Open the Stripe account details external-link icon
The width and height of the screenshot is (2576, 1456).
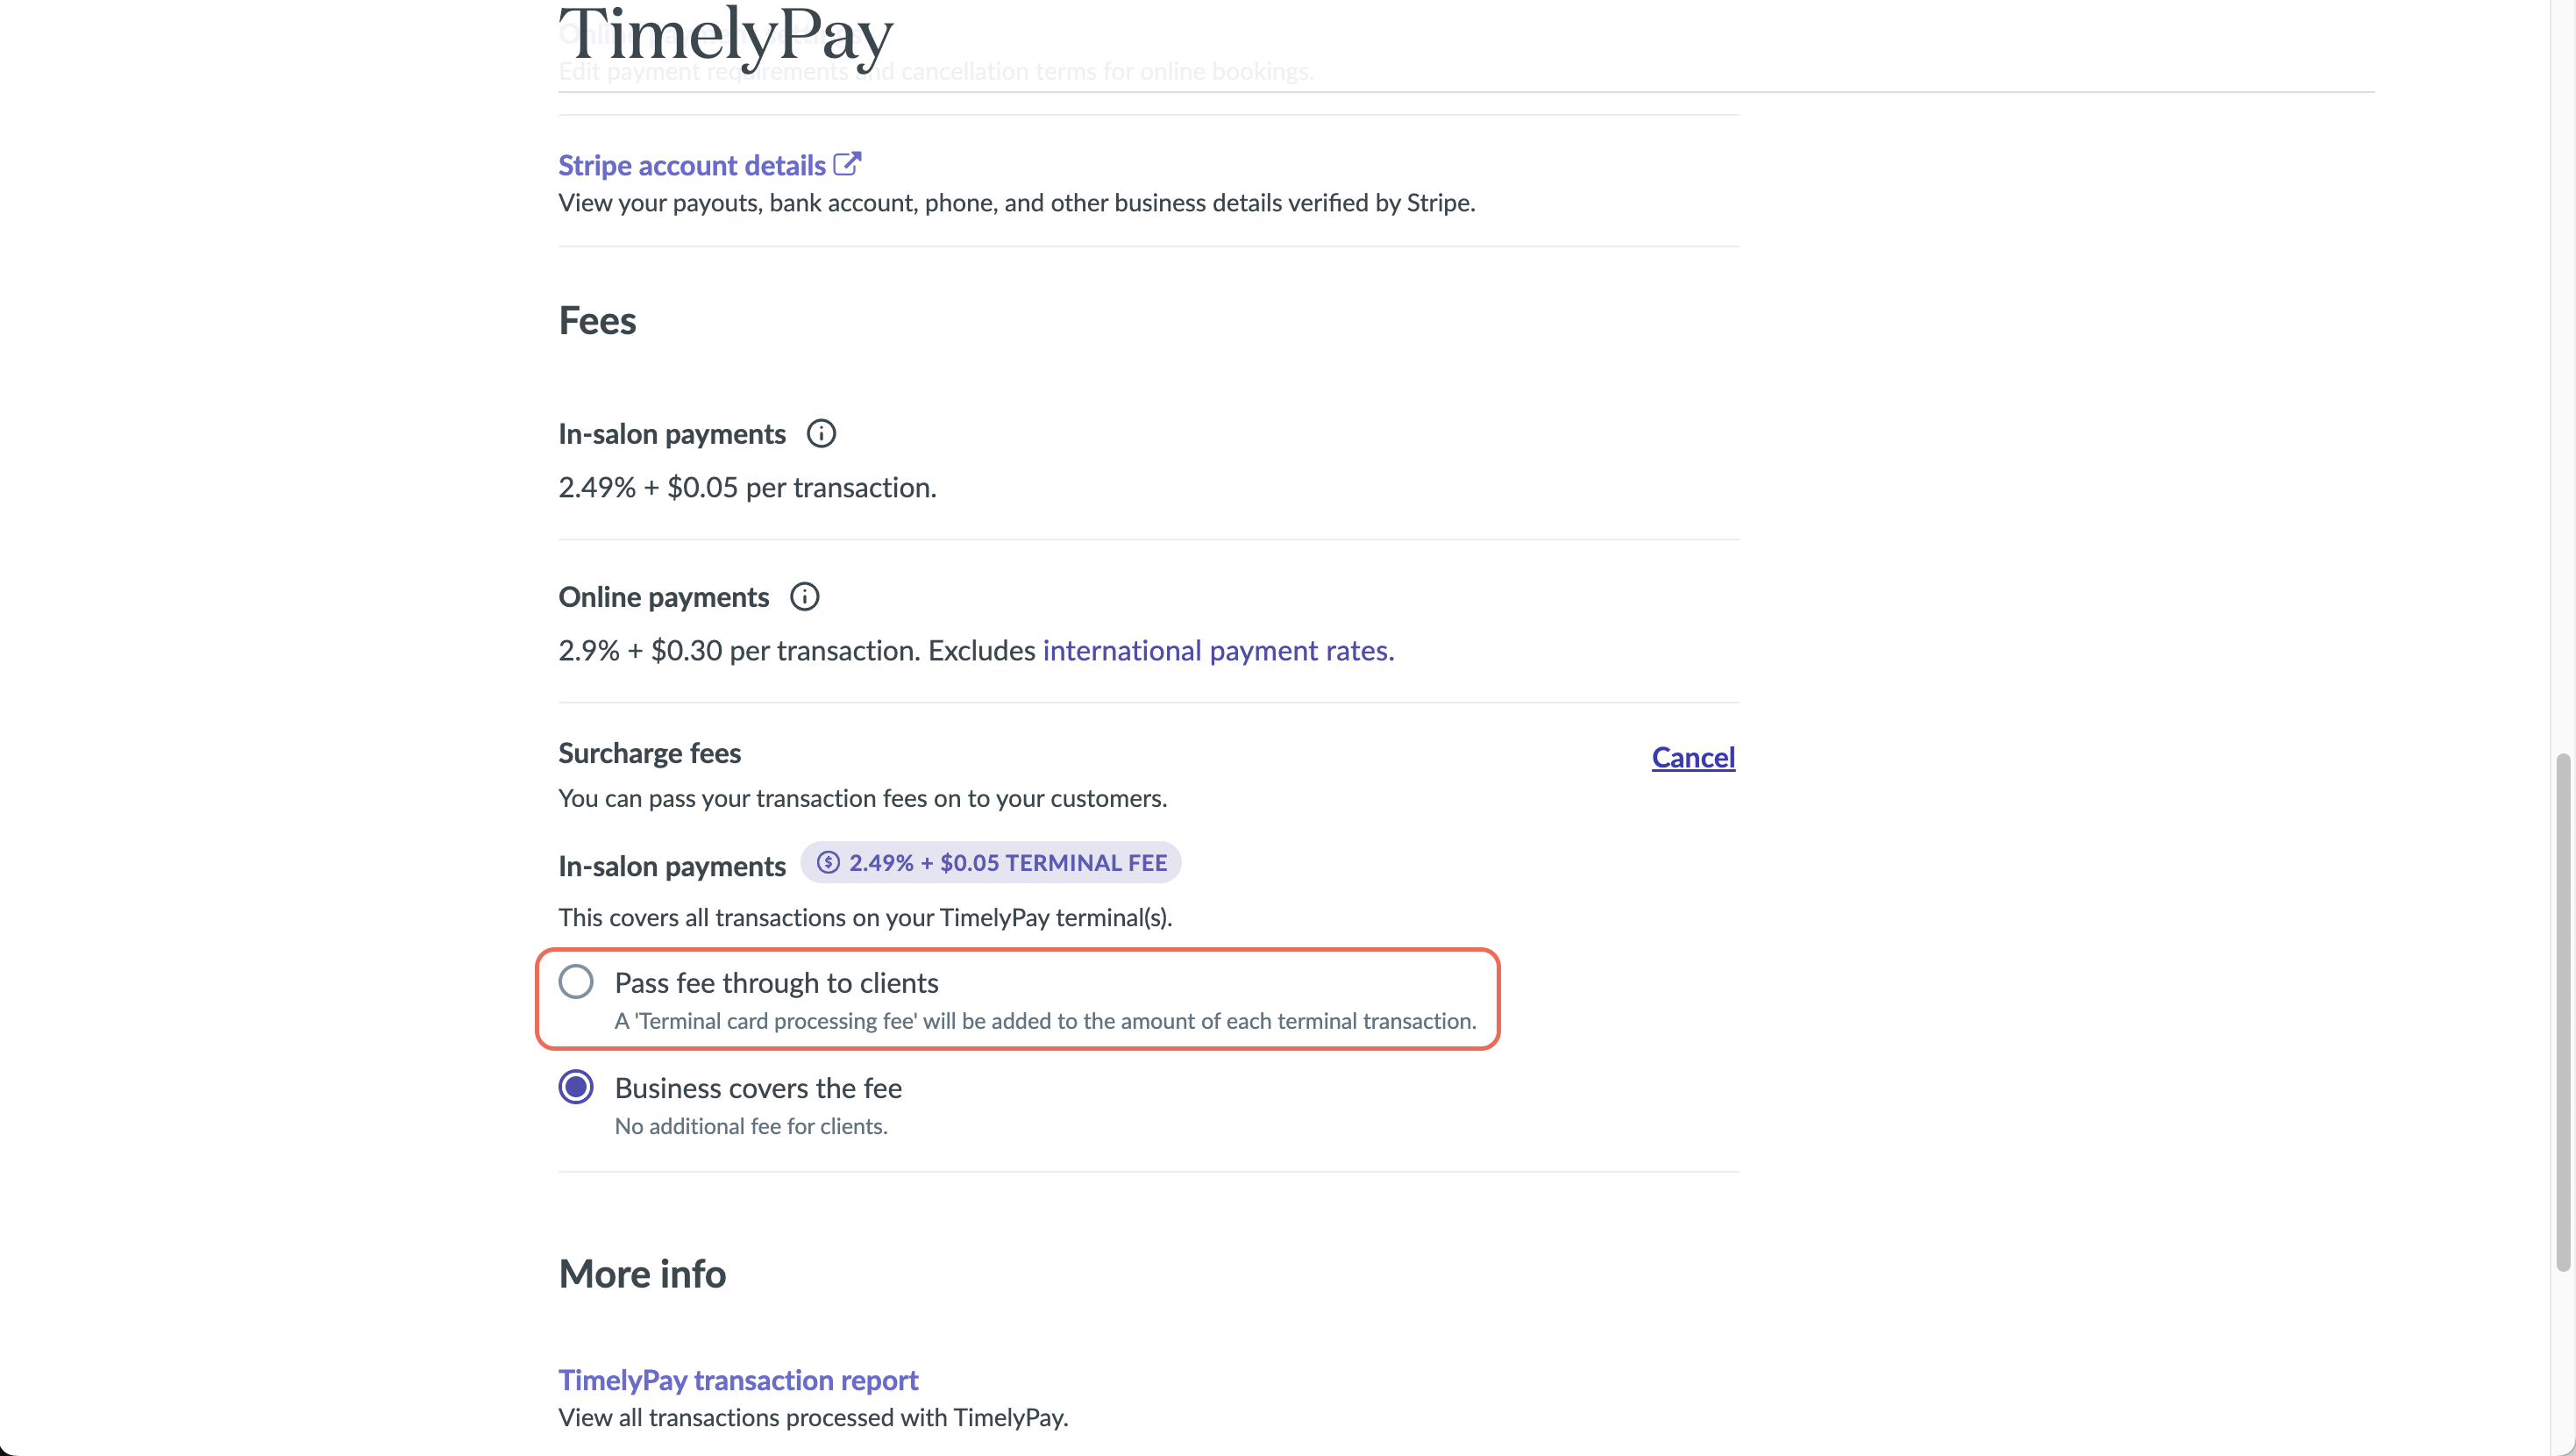847,163
